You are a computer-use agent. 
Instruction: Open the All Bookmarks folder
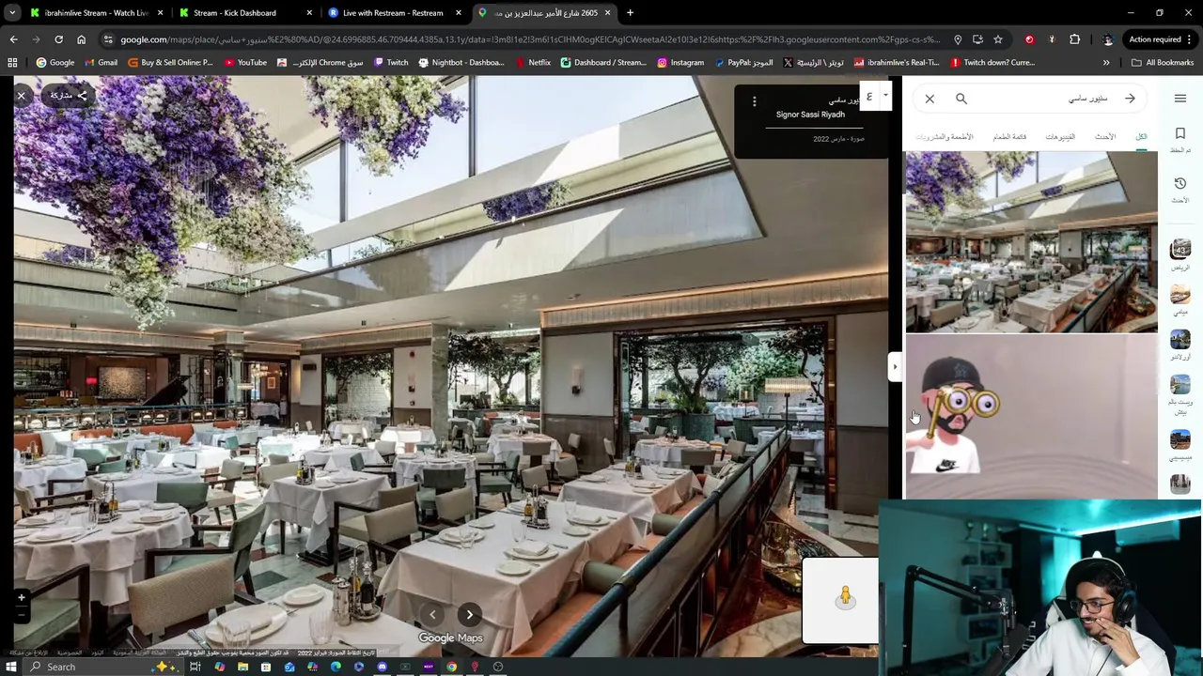coord(1163,63)
